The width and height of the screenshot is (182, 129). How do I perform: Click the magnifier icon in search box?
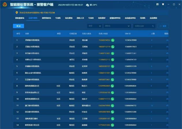[153, 26]
